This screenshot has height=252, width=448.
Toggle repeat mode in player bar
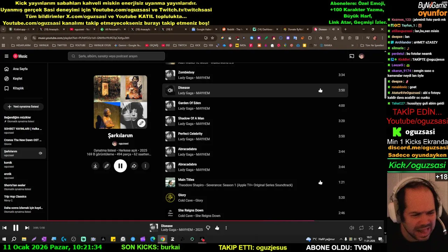click(x=361, y=228)
